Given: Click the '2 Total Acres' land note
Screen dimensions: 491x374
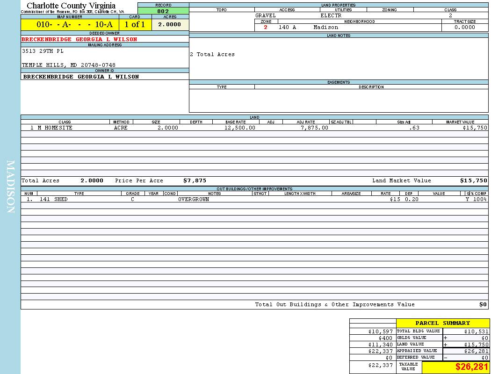Looking at the screenshot, I should [x=212, y=54].
